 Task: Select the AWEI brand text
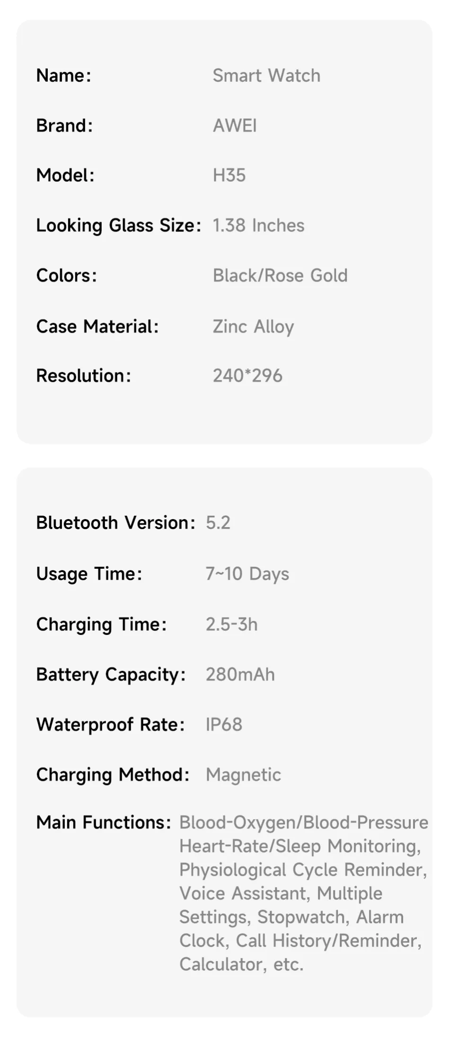tap(235, 126)
